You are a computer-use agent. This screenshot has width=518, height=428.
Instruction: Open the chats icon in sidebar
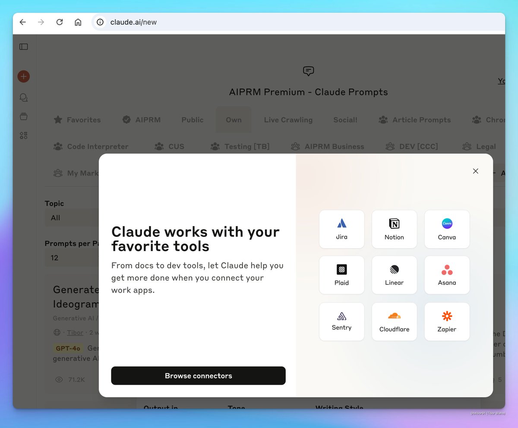[24, 98]
